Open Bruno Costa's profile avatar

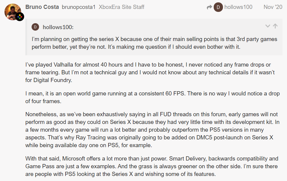13,12
